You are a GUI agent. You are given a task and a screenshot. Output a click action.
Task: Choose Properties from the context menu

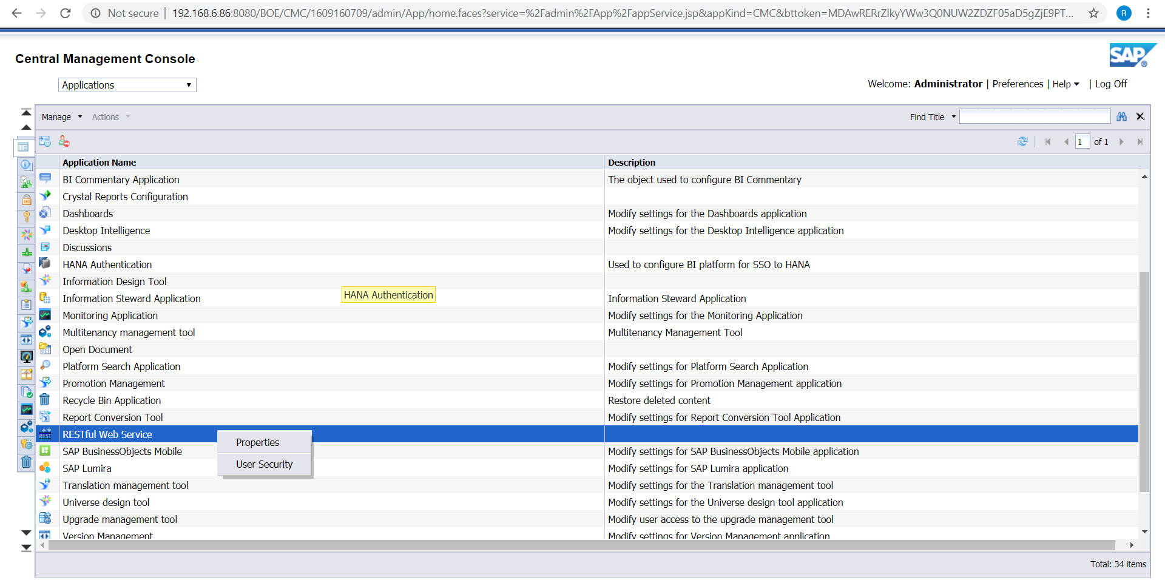coord(258,442)
